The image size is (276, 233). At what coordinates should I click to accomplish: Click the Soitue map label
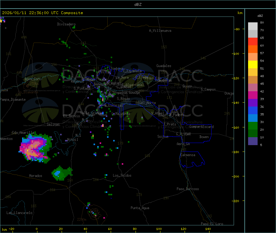click(x=163, y=137)
